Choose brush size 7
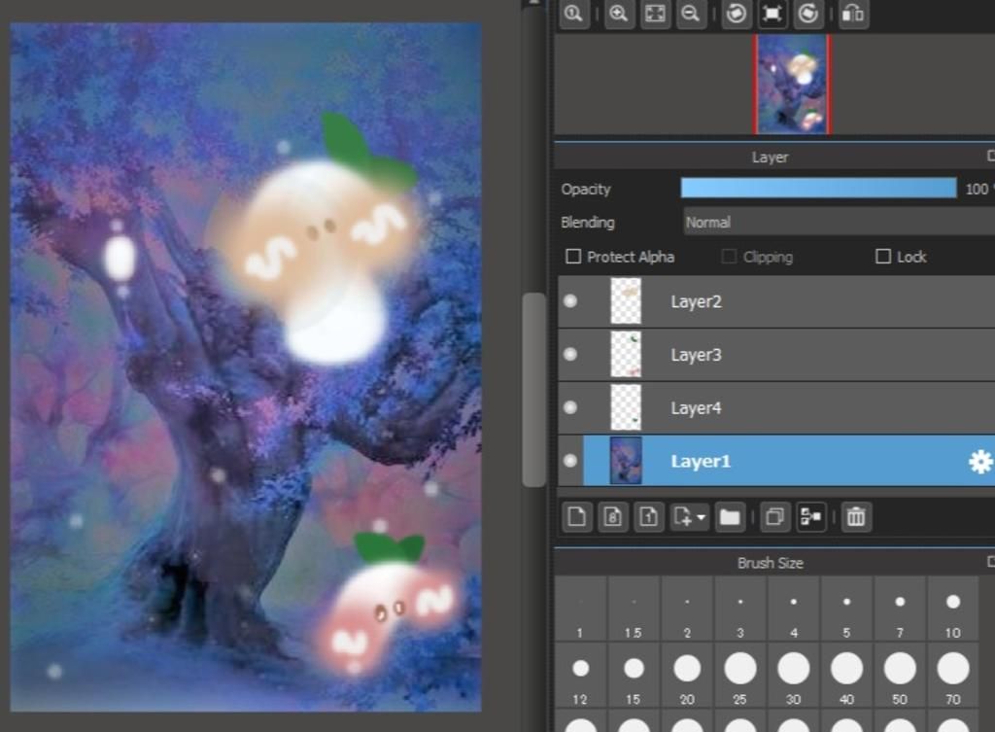Viewport: 995px width, 732px height. (x=900, y=610)
